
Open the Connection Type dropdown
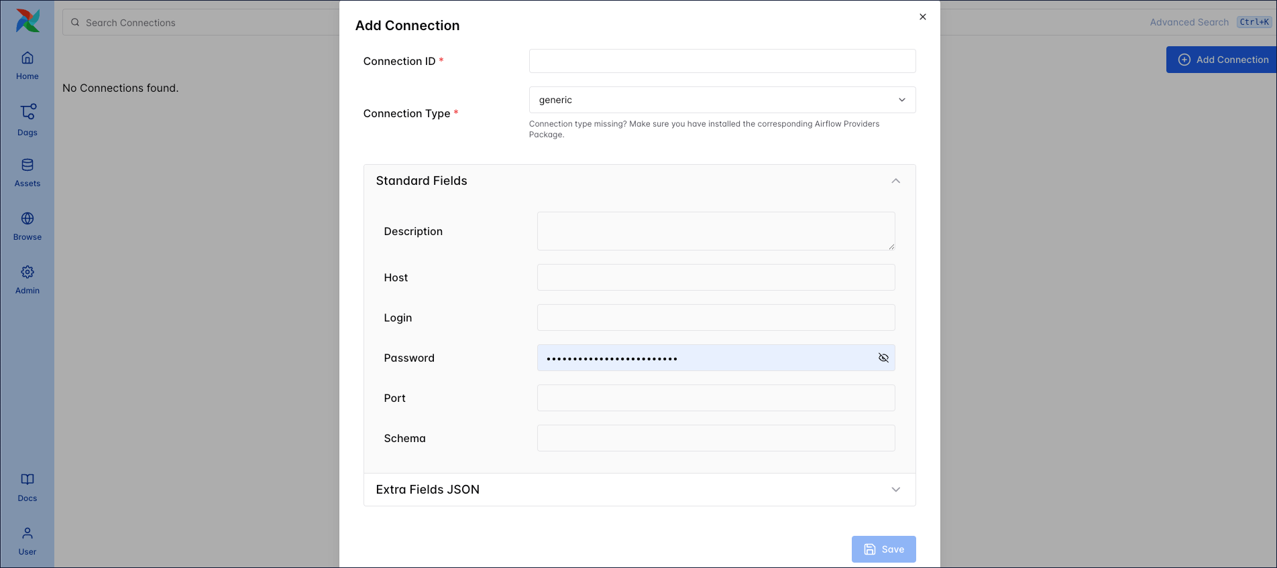722,100
